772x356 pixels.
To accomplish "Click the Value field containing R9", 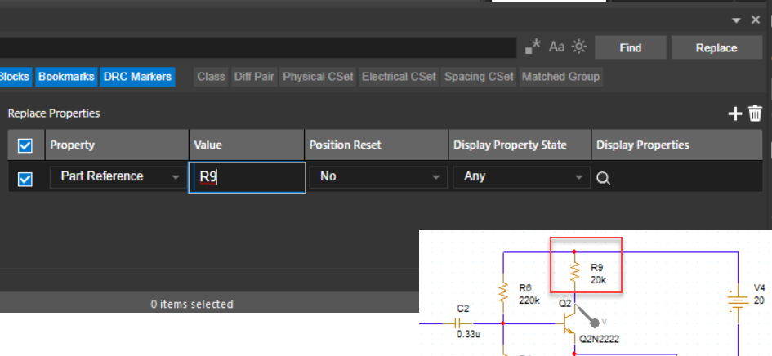I will (x=247, y=177).
